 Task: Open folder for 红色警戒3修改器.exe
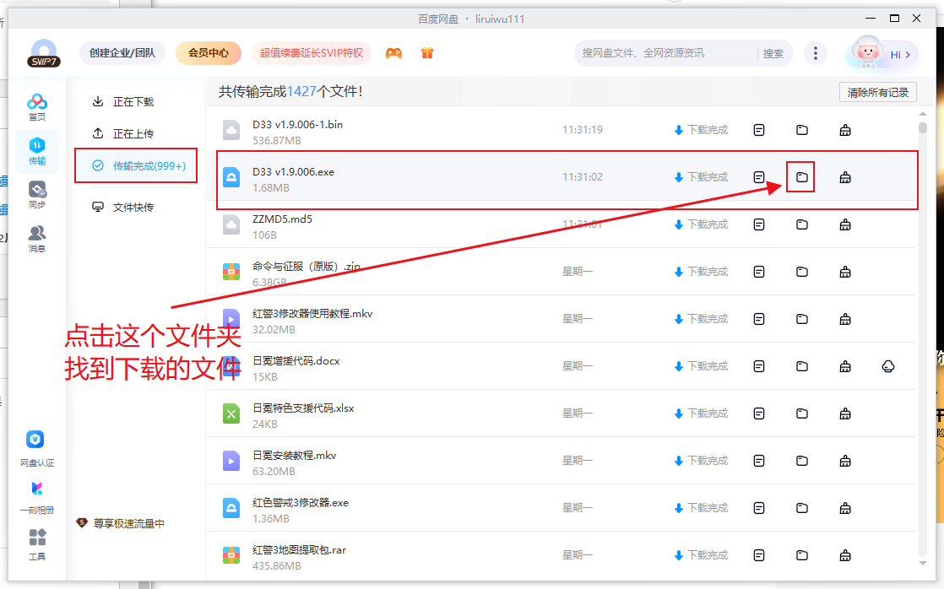point(801,508)
